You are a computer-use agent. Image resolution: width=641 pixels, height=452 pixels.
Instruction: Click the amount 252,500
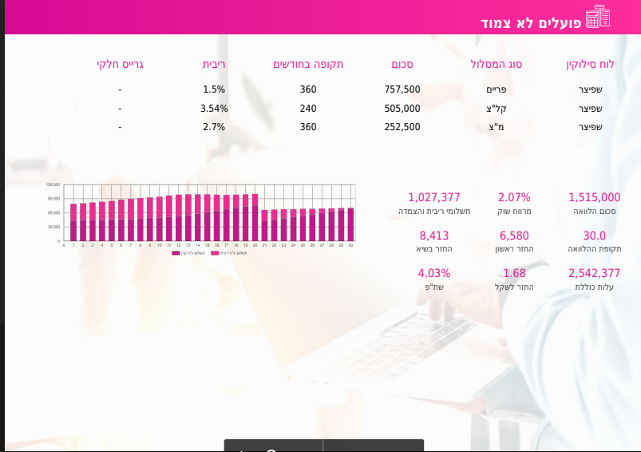point(402,127)
